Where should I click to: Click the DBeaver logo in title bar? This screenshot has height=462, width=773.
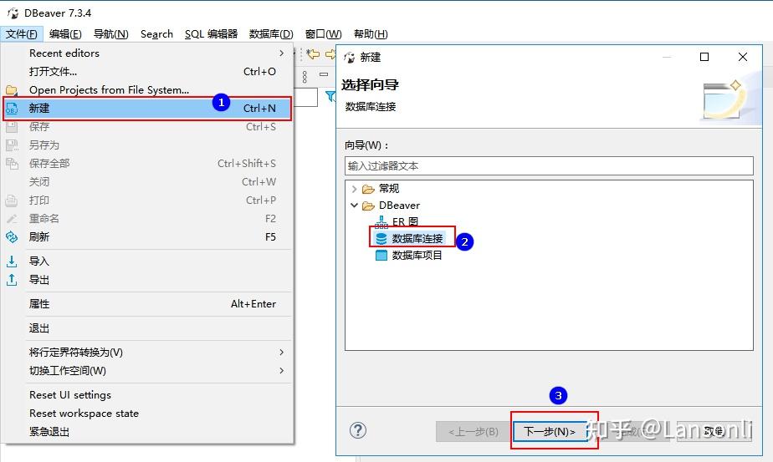(x=13, y=13)
